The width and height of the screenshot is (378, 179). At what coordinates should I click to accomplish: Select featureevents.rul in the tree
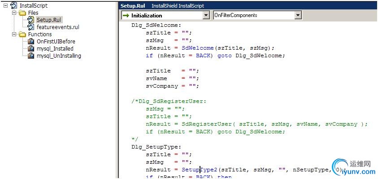point(58,27)
